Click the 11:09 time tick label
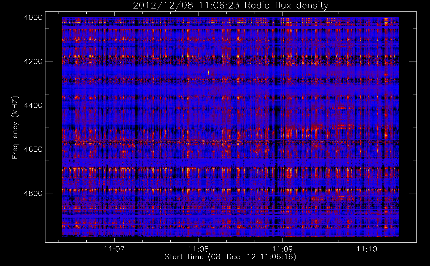Viewport: 430px width, 266px height. tap(283, 249)
